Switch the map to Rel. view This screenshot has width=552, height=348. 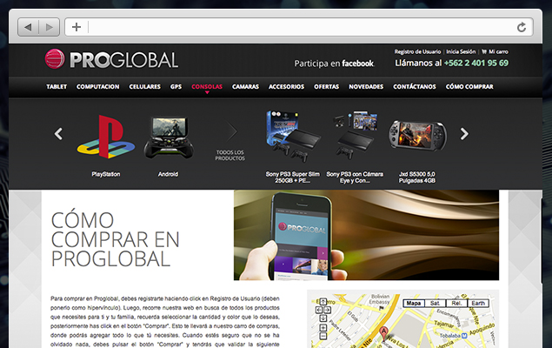point(456,304)
